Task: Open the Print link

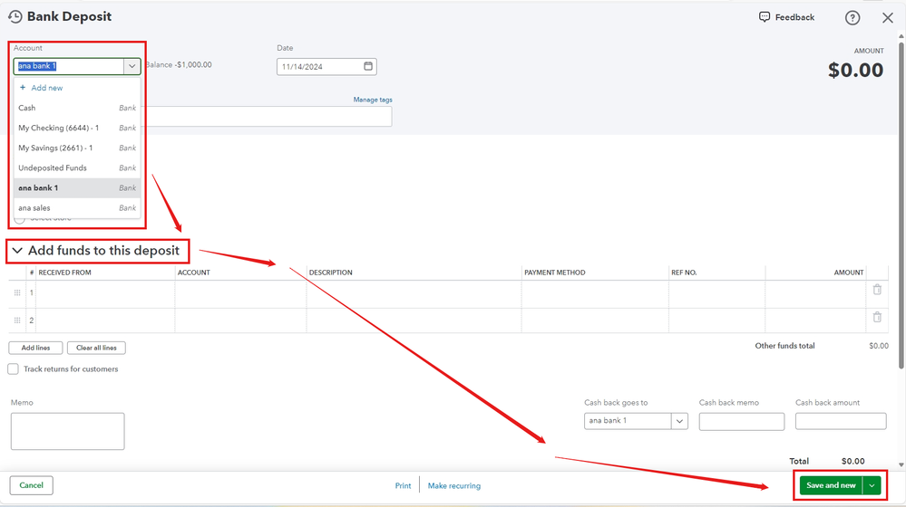Action: 404,485
